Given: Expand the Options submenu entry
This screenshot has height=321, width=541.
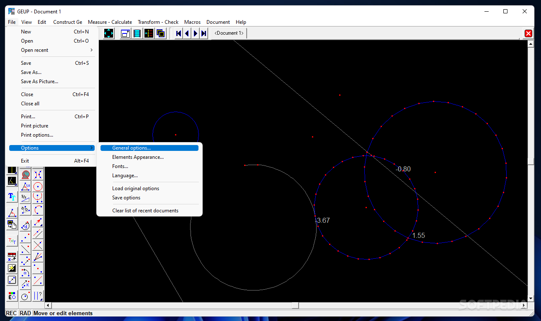Looking at the screenshot, I should pyautogui.click(x=52, y=148).
